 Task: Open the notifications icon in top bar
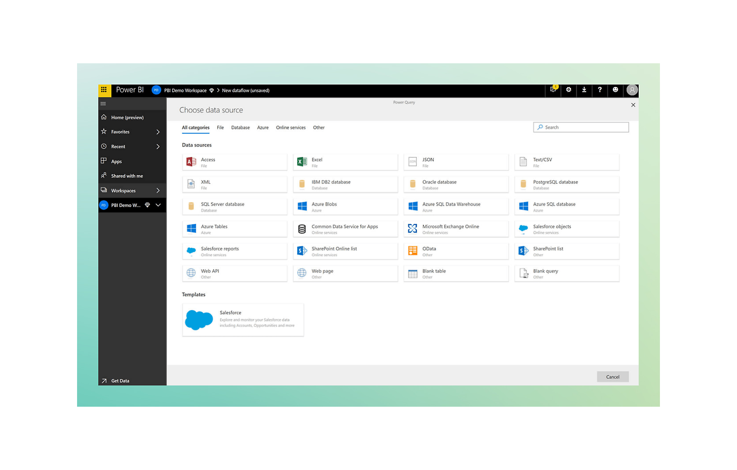pos(553,90)
